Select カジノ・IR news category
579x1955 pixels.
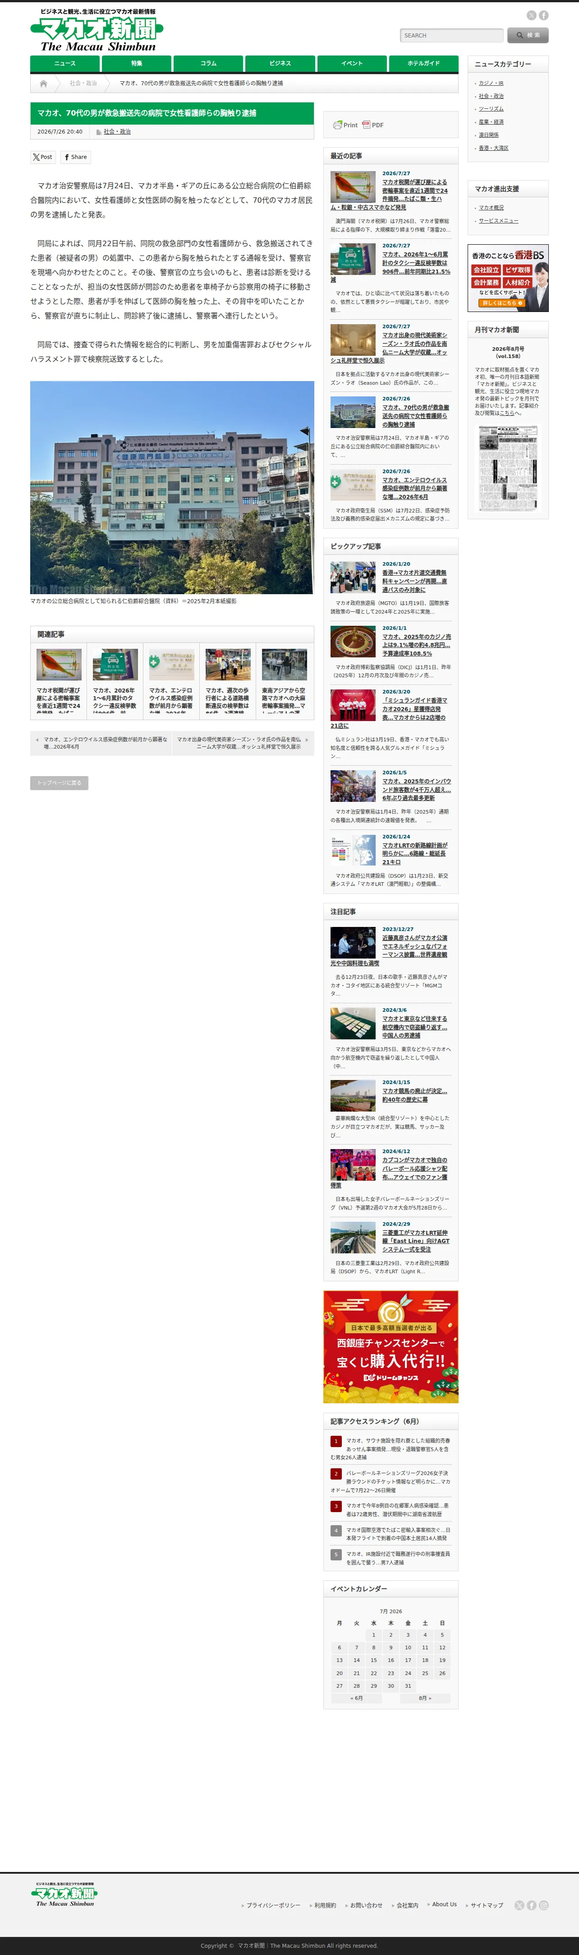(x=491, y=84)
